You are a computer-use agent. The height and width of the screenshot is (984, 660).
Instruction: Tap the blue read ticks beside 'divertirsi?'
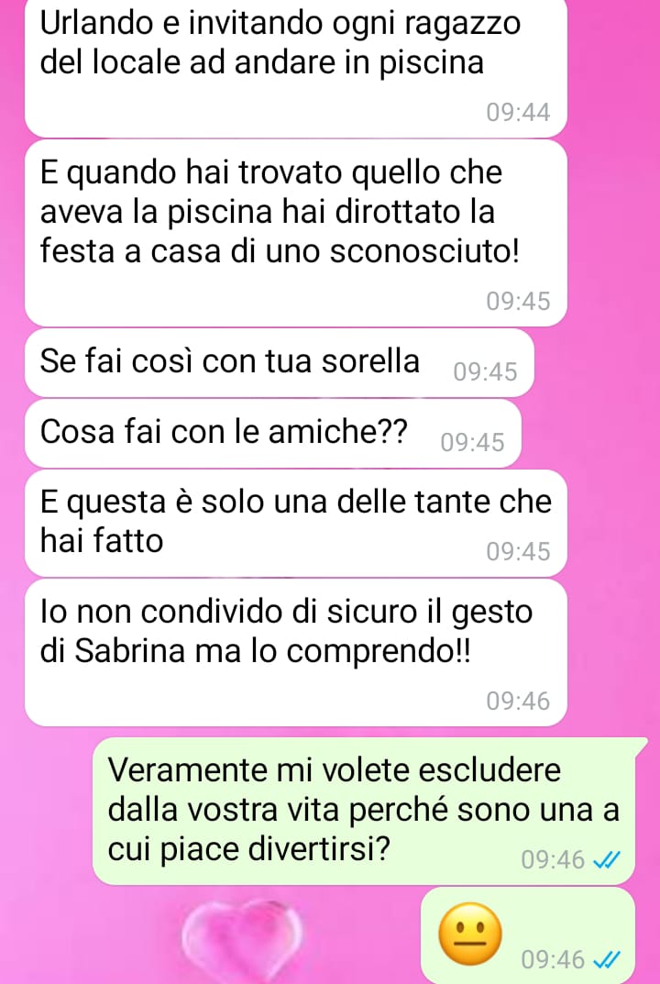pos(607,859)
